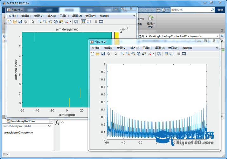Open the 工具(T) menu in Figure 2
227x159 pixels.
click(x=147, y=48)
